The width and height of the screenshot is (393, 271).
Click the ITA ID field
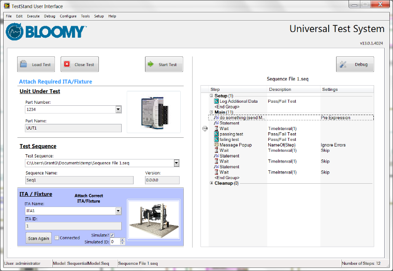click(x=73, y=226)
